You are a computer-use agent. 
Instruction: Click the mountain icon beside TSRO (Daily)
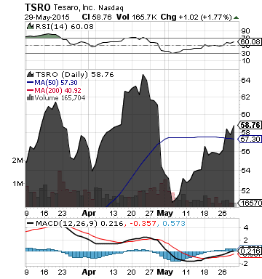coord(30,74)
